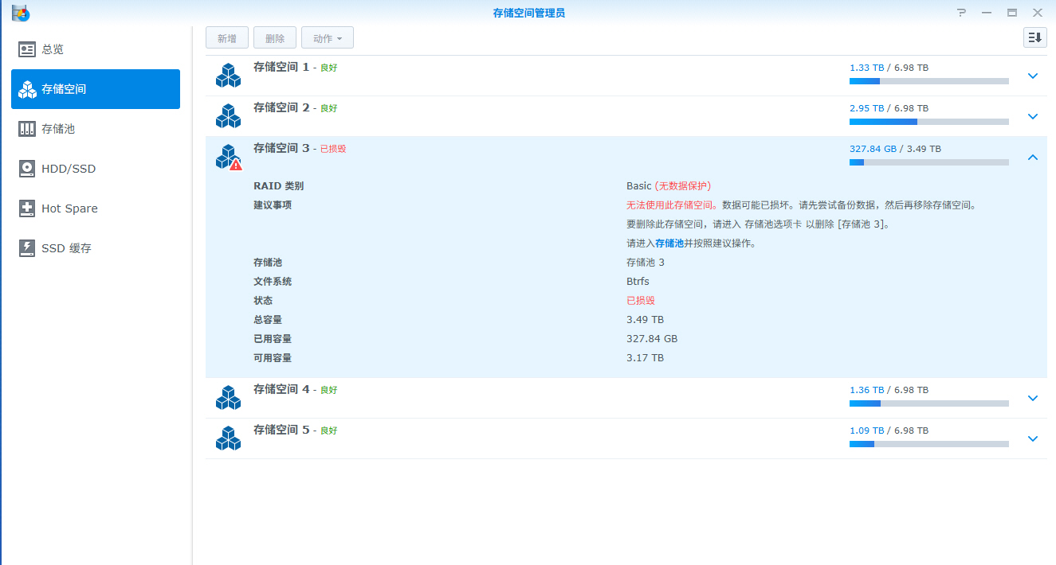The image size is (1056, 565).
Task: Expand 存储空间 2 details chevron
Action: click(x=1033, y=116)
